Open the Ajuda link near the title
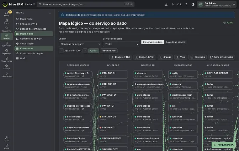The width and height of the screenshot is (239, 151). [x=228, y=23]
